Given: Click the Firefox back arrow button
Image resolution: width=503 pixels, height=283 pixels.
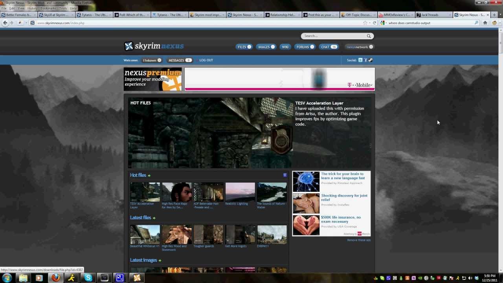Looking at the screenshot, I should click(5, 23).
